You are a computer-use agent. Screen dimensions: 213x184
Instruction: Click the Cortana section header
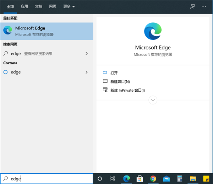click(10, 63)
